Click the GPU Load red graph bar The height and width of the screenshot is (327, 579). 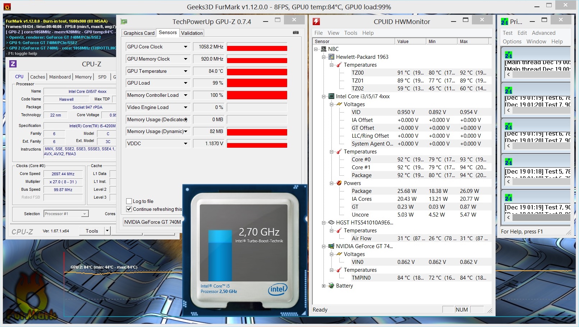point(257,83)
